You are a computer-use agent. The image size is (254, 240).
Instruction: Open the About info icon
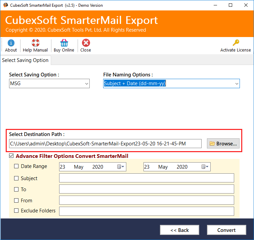coord(11,43)
